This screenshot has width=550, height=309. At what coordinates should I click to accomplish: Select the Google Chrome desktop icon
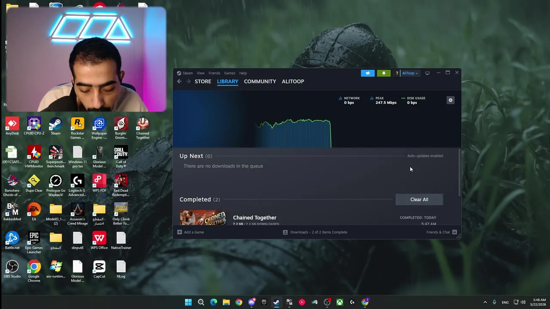point(34,272)
